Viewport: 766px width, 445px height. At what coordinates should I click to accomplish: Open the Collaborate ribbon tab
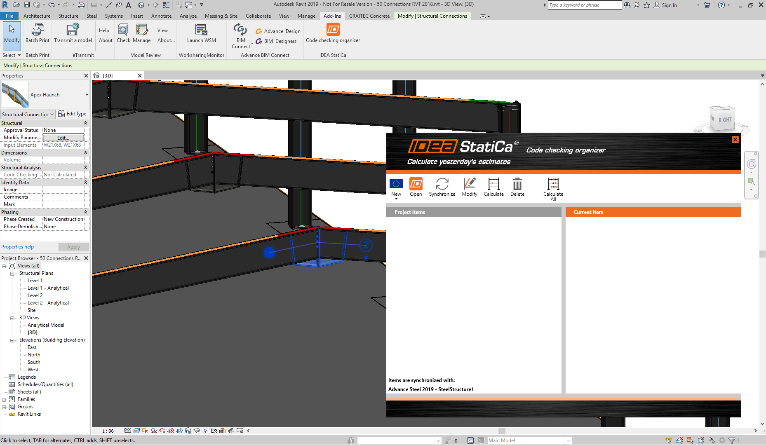click(258, 16)
